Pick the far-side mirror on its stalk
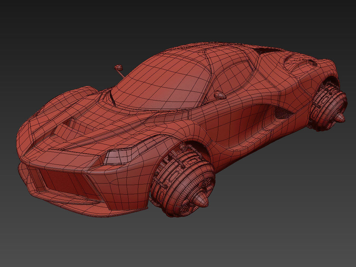The height and width of the screenshot is (267, 356). (x=118, y=67)
